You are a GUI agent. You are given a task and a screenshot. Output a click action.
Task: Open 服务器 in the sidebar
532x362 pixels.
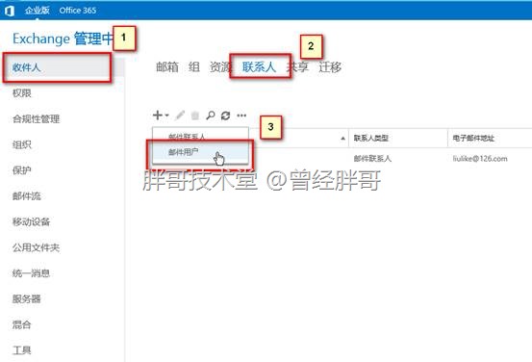pyautogui.click(x=27, y=298)
